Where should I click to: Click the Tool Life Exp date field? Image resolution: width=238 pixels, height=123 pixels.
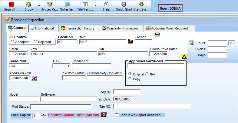click(20, 78)
